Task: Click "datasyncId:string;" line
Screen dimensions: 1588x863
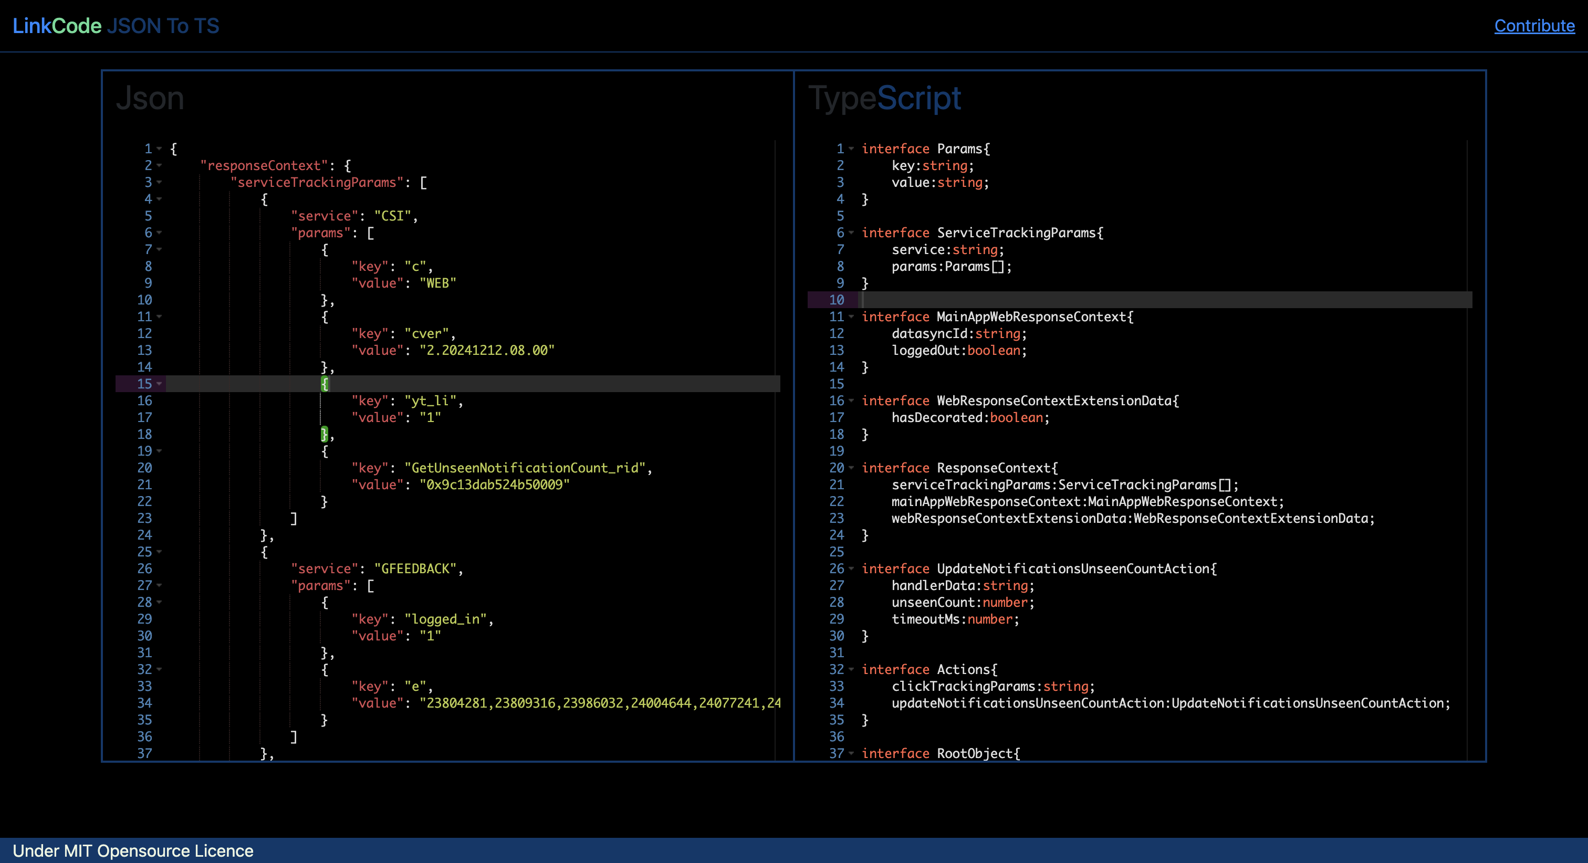Action: [x=959, y=333]
